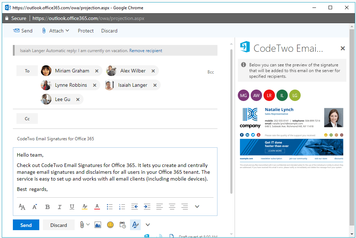Click the CodeTwo logo icon in panel header

click(245, 47)
